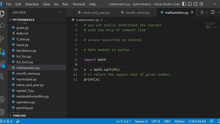Toggle Panel layout icon
The image size is (220, 124).
click(x=190, y=4)
